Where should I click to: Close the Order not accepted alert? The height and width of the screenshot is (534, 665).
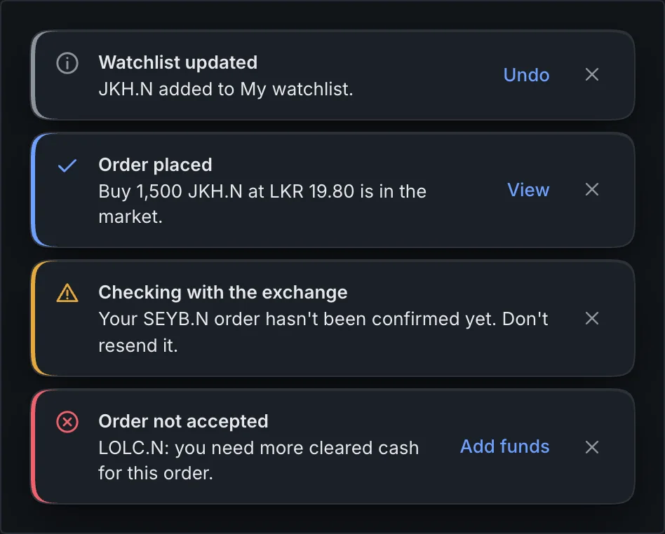pos(591,446)
